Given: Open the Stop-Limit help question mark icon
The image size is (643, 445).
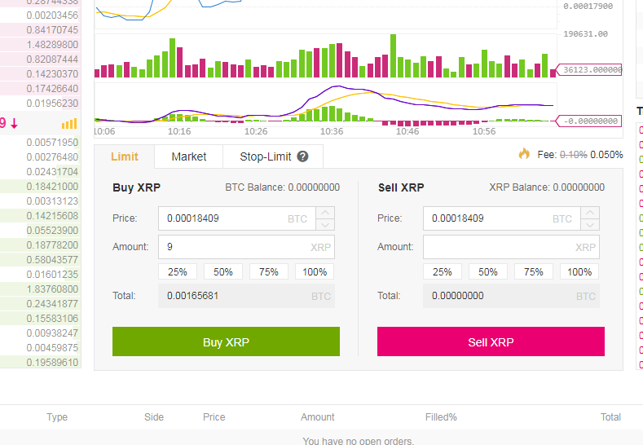Looking at the screenshot, I should click(x=302, y=156).
